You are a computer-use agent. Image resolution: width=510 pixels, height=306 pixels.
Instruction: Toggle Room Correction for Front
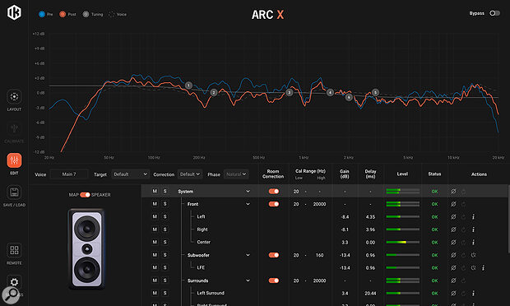274,204
